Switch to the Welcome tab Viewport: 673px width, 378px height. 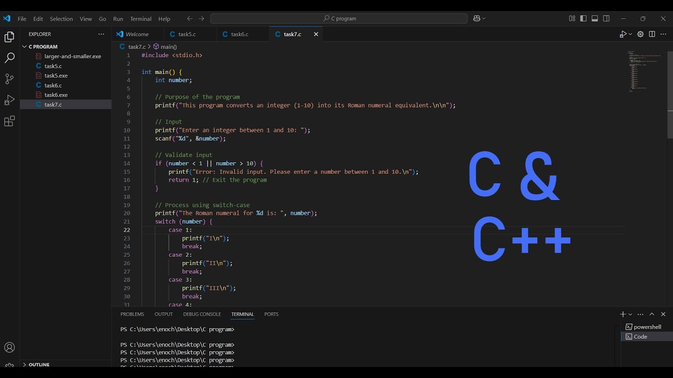pyautogui.click(x=138, y=34)
